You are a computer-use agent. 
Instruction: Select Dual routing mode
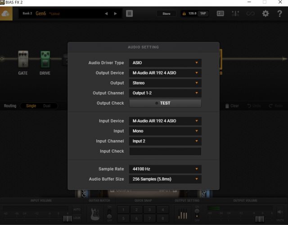47,106
